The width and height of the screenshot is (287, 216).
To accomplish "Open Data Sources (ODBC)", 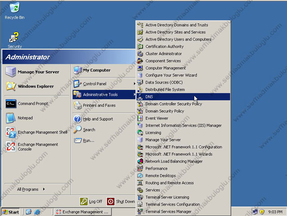I will [183, 82].
